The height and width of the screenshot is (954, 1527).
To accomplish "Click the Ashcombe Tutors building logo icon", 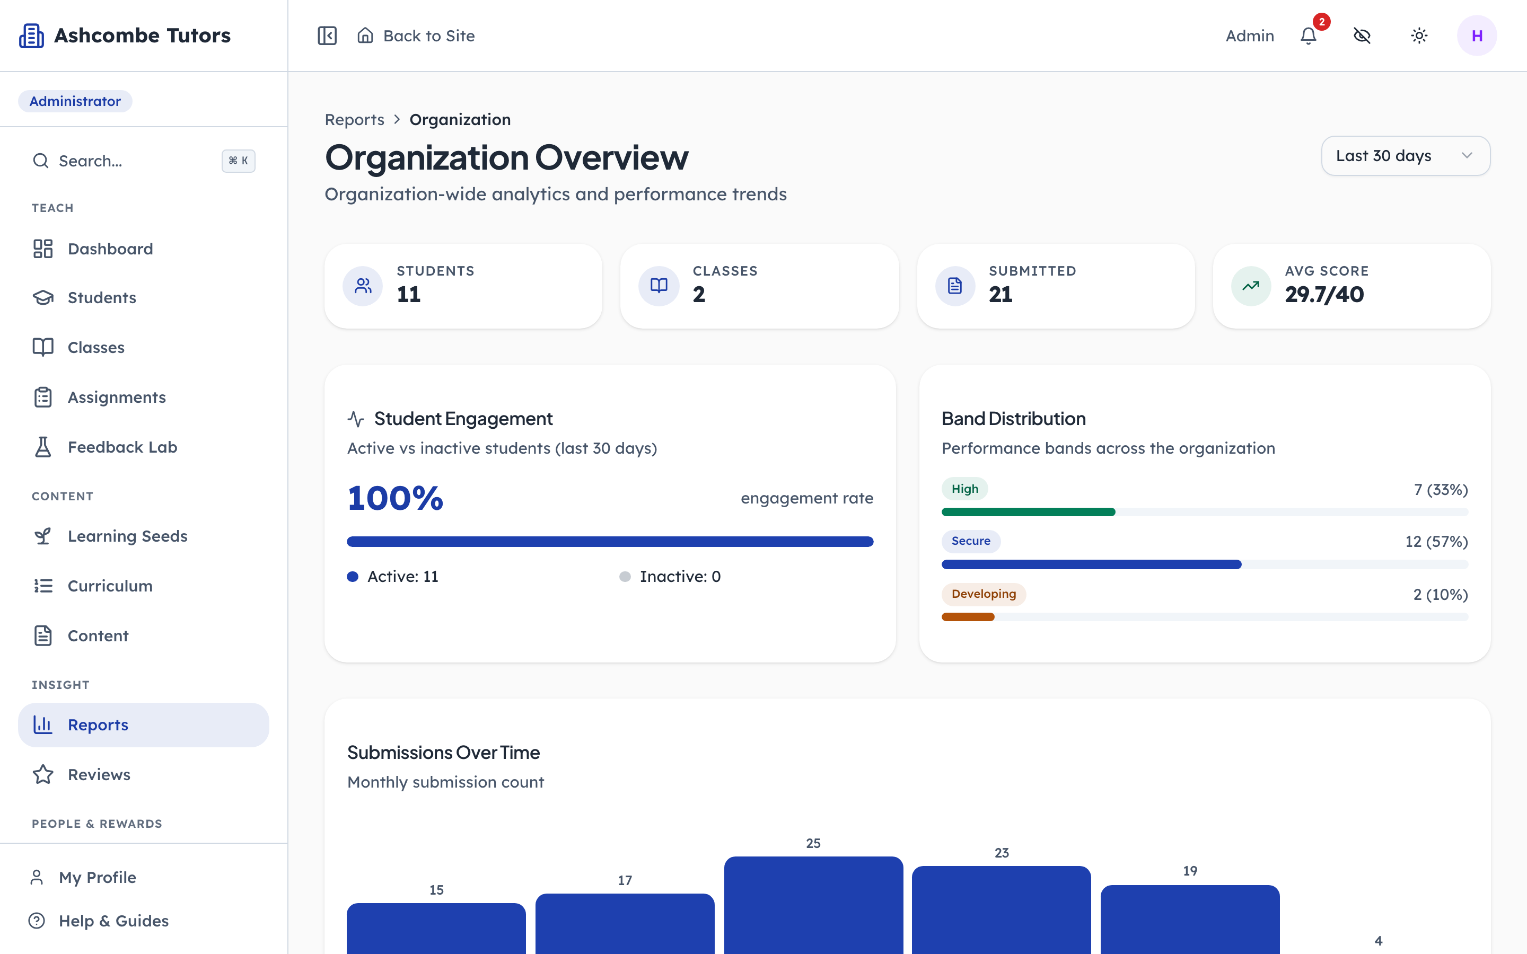I will (31, 36).
